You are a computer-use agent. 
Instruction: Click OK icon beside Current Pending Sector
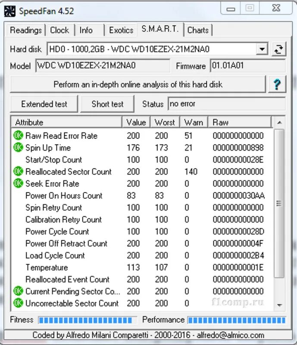coord(18,291)
